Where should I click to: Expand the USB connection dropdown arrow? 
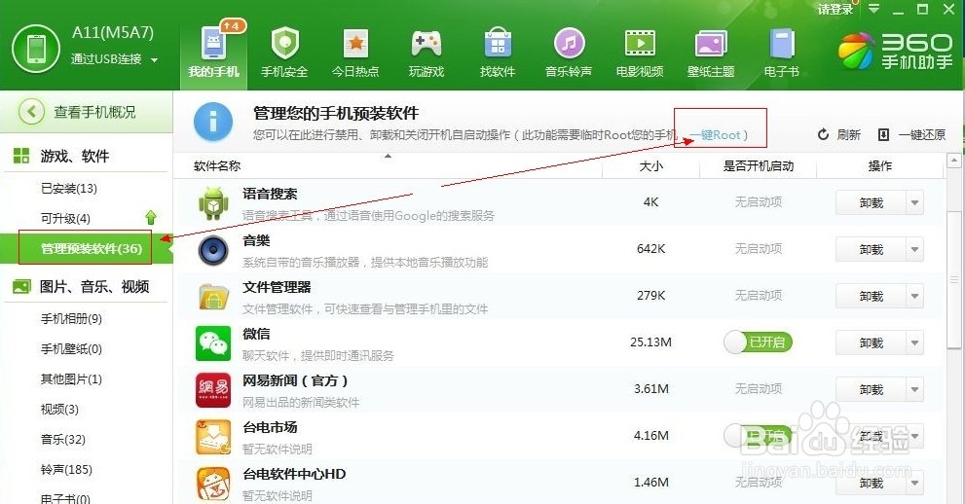coord(155,60)
